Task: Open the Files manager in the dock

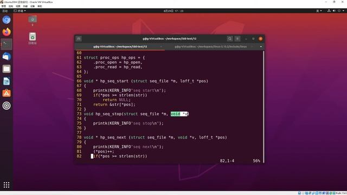Action: pyautogui.click(x=7, y=69)
